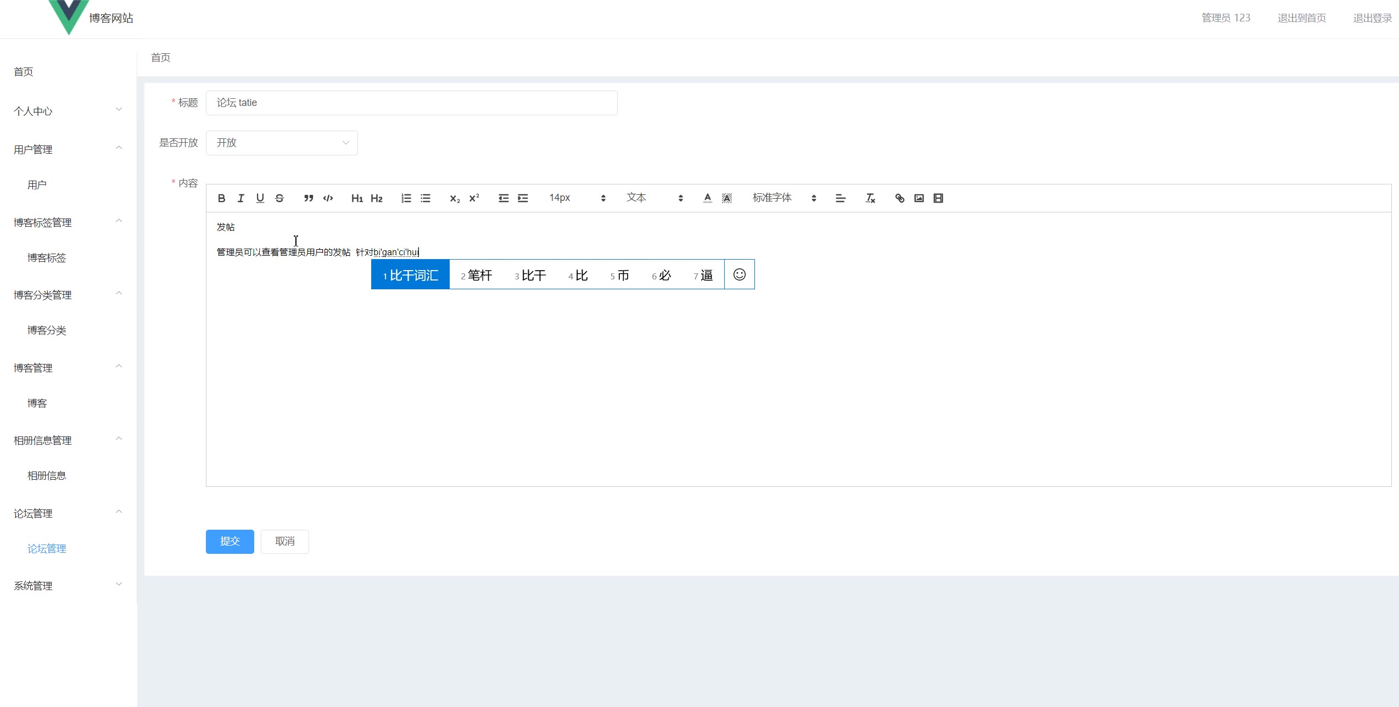
Task: Click the 提交 submit button
Action: click(230, 541)
